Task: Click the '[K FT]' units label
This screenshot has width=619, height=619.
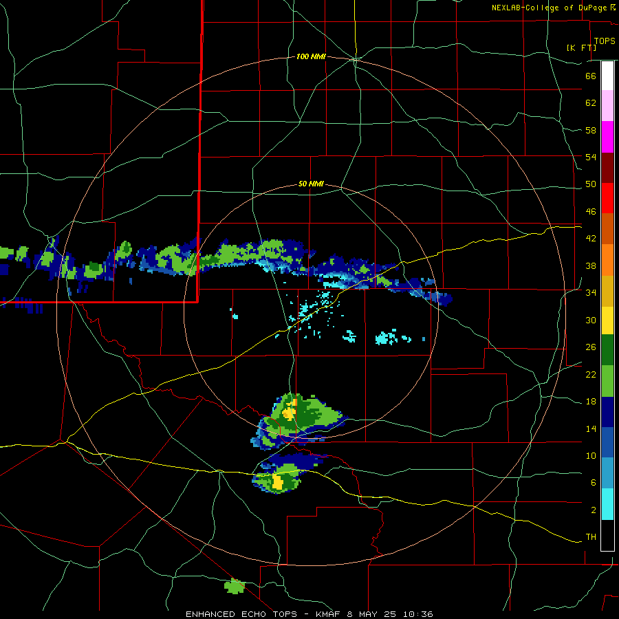Action: 581,47
